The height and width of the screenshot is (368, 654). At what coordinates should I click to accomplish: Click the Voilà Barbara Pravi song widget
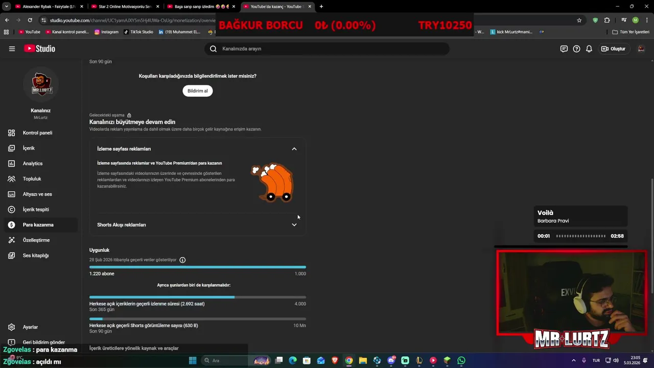[x=580, y=217]
